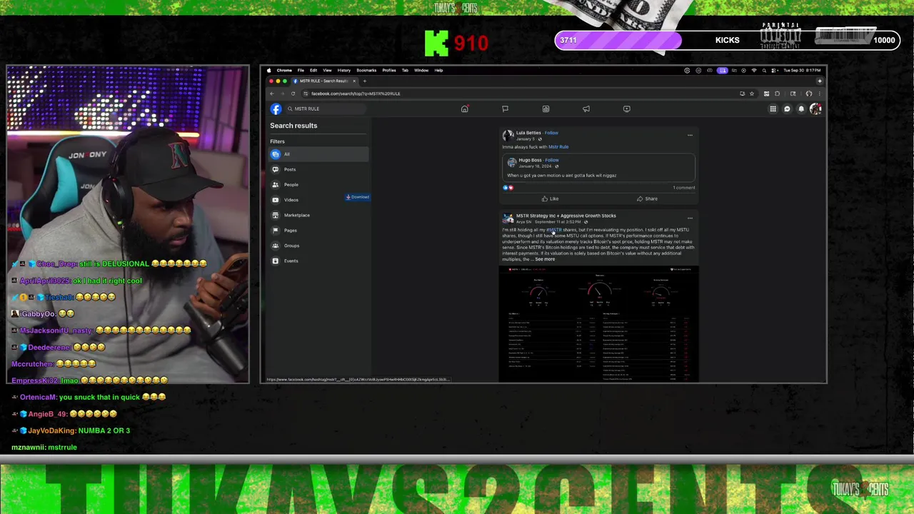This screenshot has width=914, height=514.
Task: Open the Window menu
Action: tap(421, 70)
